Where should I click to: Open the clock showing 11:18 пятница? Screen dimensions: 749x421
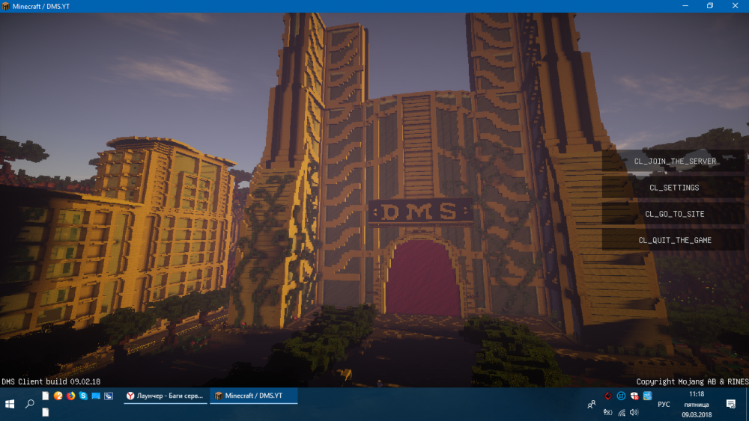click(697, 405)
